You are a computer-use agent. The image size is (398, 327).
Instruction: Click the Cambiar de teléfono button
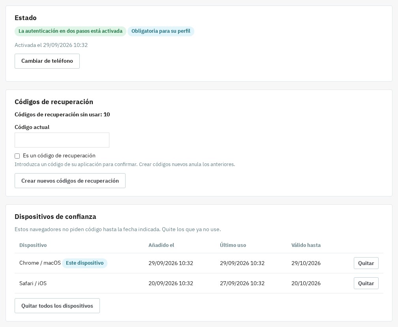47,61
